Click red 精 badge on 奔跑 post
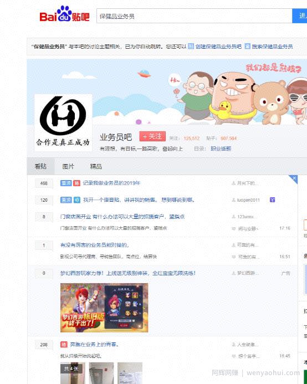The height and width of the screenshot is (384, 307). click(x=64, y=345)
